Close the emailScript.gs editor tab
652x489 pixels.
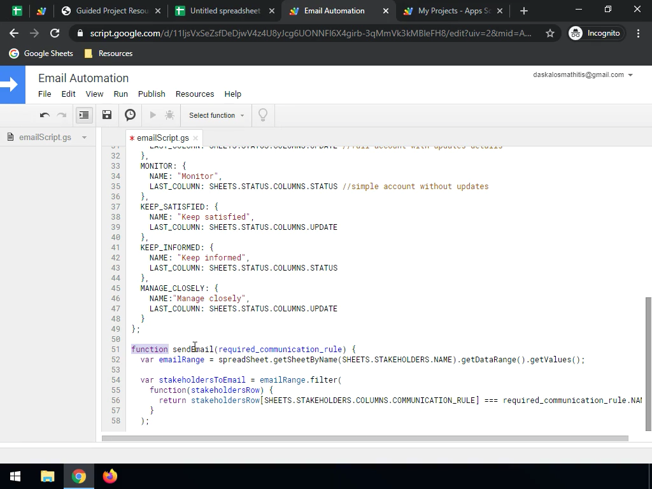(x=195, y=138)
